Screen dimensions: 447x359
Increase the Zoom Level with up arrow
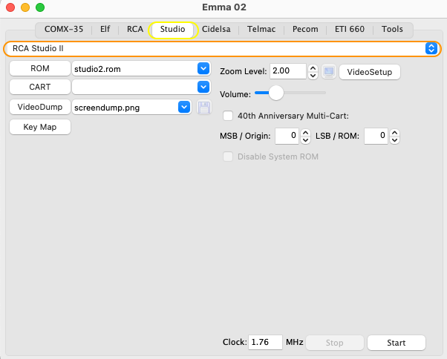tap(313, 68)
